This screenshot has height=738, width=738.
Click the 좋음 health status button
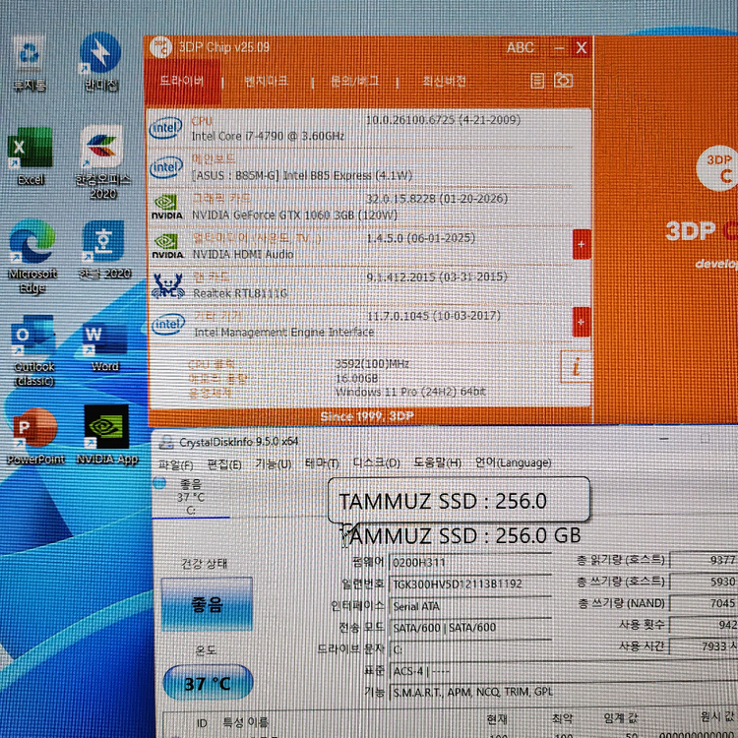[x=207, y=604]
